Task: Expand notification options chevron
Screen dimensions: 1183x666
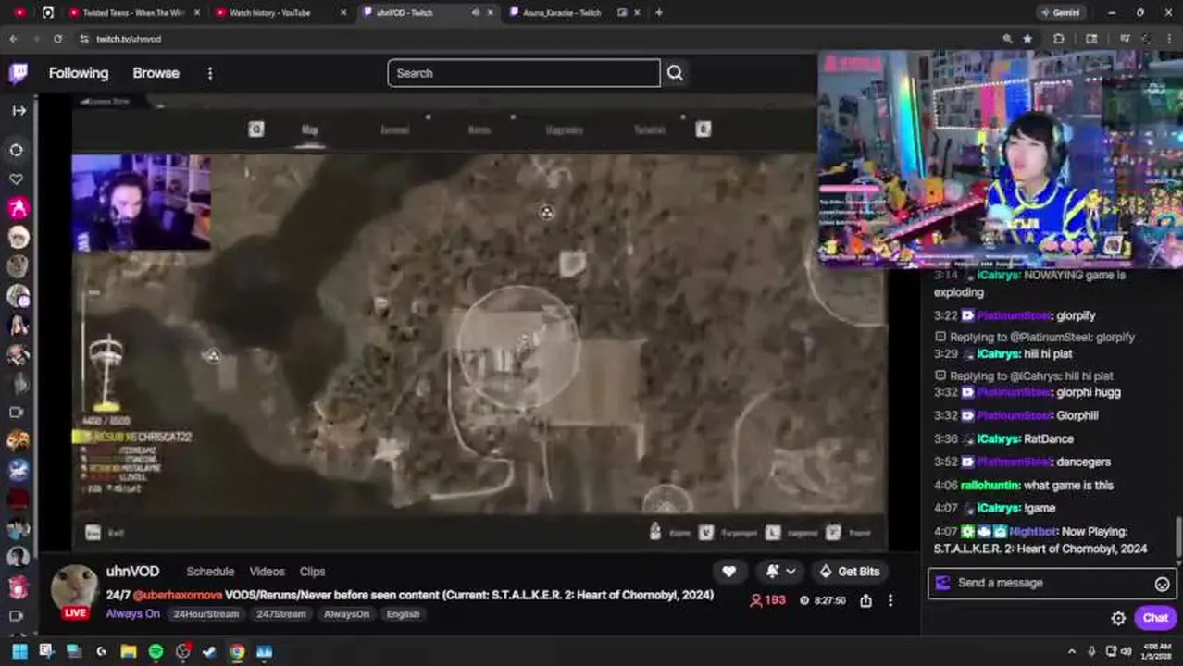Action: tap(790, 572)
